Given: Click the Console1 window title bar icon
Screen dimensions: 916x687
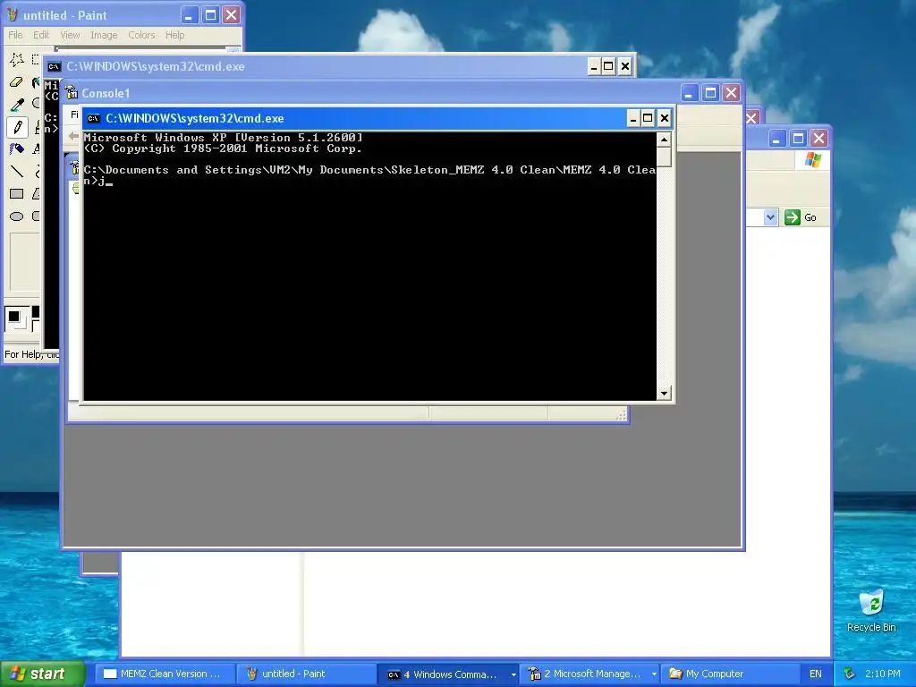Looking at the screenshot, I should click(x=72, y=93).
